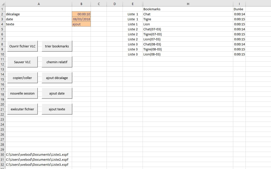The image size is (271, 169).
Task: Select column B header
Action: click(81, 4)
